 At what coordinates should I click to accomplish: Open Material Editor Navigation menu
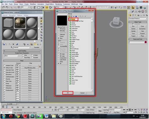(x=12, y=15)
